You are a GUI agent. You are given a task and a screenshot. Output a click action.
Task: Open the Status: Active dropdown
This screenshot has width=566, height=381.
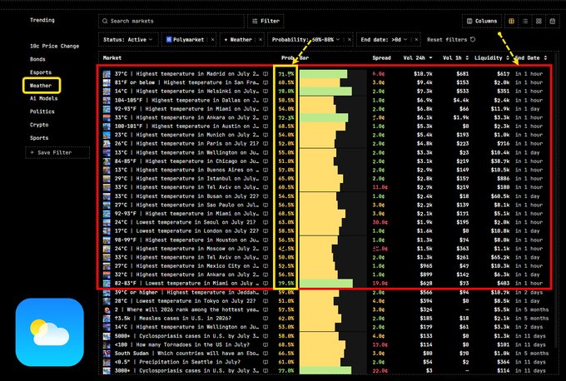[x=128, y=40]
